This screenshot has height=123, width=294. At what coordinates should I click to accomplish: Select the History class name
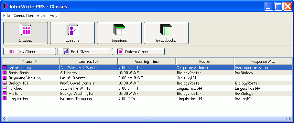point(16,94)
